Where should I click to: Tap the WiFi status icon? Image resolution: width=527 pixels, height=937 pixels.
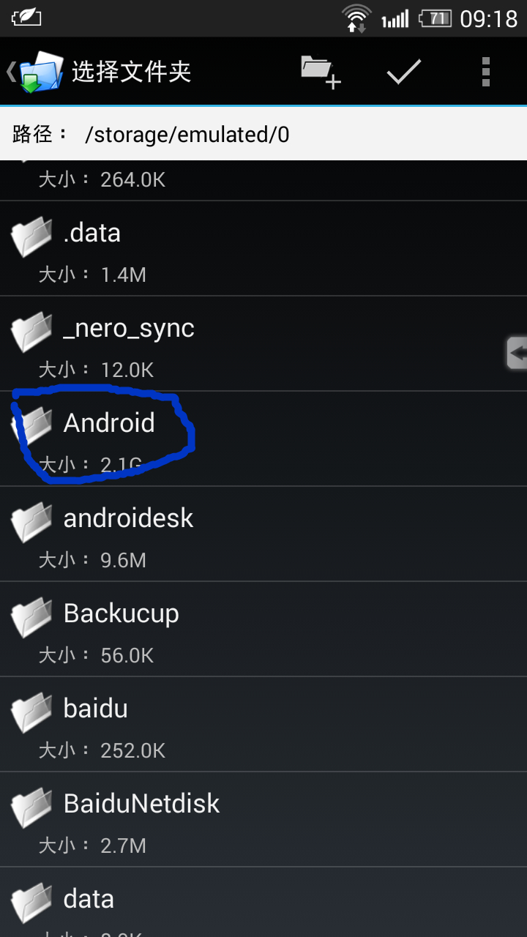point(357,18)
